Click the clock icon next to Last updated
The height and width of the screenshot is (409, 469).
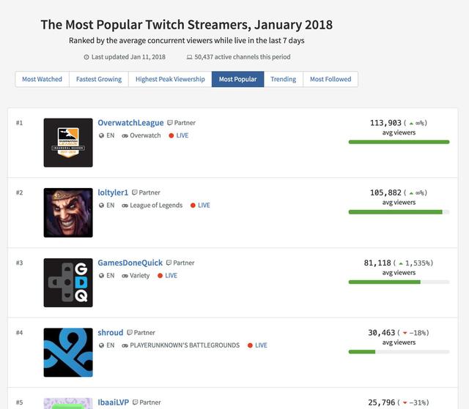(86, 57)
